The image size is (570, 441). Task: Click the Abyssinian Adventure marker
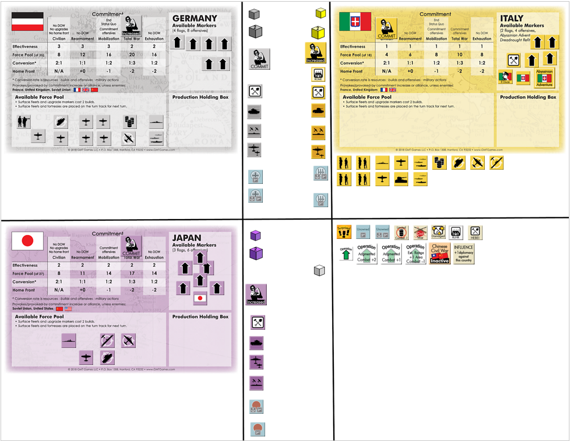(544, 78)
